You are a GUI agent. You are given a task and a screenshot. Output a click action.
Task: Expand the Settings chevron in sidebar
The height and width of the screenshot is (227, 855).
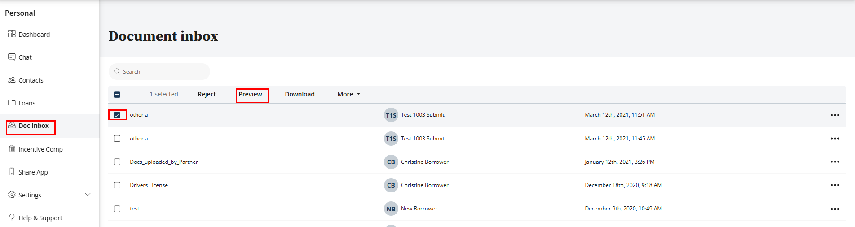[x=88, y=195]
